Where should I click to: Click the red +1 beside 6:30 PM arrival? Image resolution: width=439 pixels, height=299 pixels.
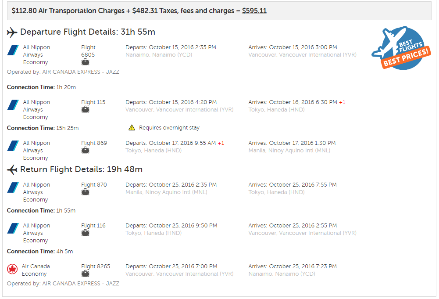[x=342, y=102]
